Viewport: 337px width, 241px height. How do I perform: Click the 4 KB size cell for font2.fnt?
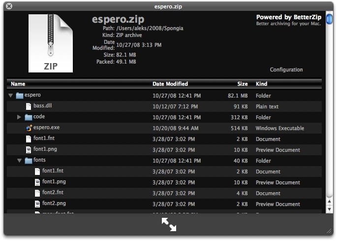click(242, 193)
